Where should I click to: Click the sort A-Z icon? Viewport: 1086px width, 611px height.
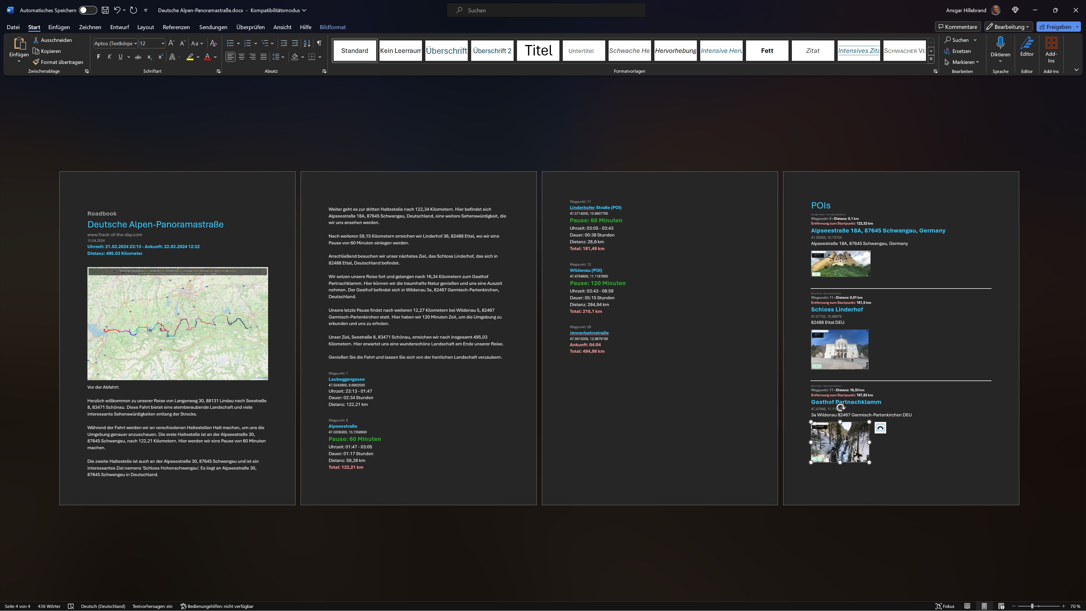307,44
